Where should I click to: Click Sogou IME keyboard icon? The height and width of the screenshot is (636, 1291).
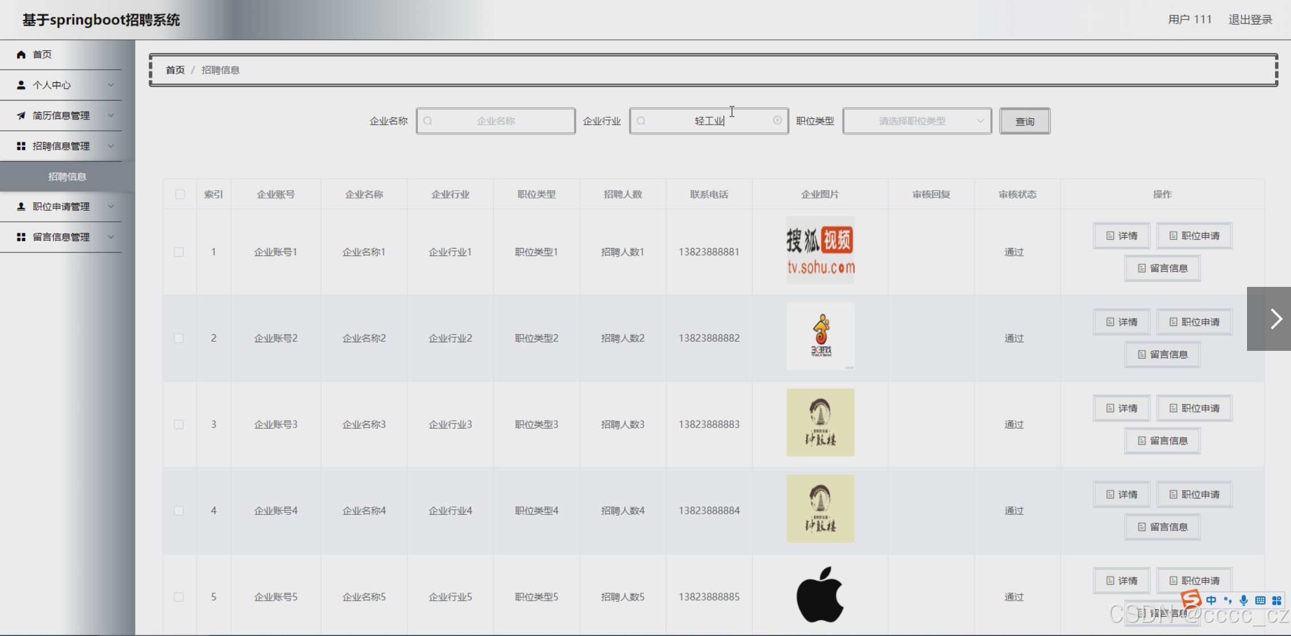1260,600
